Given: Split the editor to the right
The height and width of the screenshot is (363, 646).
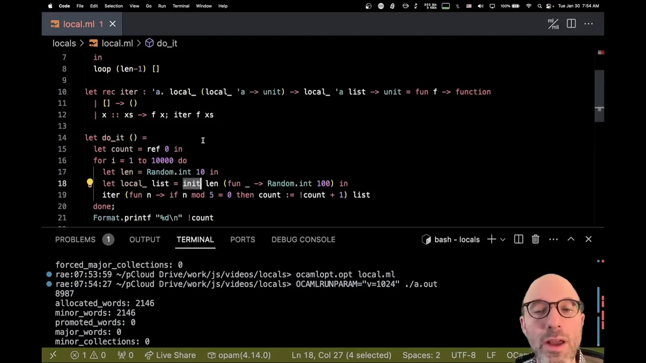Looking at the screenshot, I should 571,24.
